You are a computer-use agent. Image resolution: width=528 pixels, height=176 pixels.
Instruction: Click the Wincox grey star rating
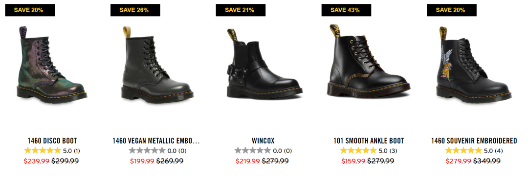tap(253, 151)
